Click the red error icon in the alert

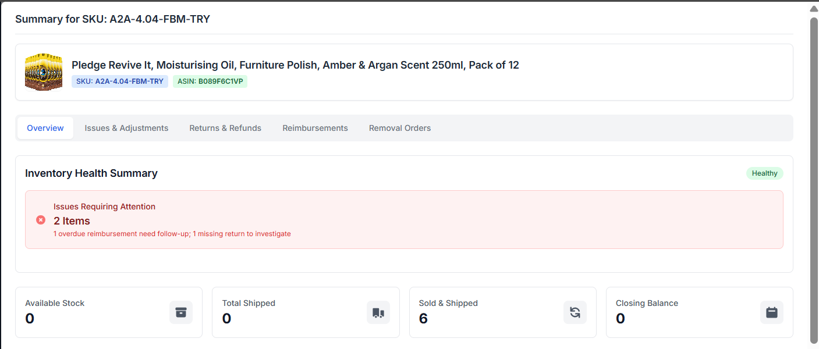pos(41,220)
